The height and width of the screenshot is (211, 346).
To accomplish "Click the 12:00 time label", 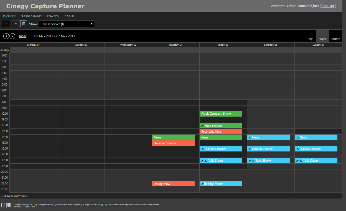I will (5, 125).
